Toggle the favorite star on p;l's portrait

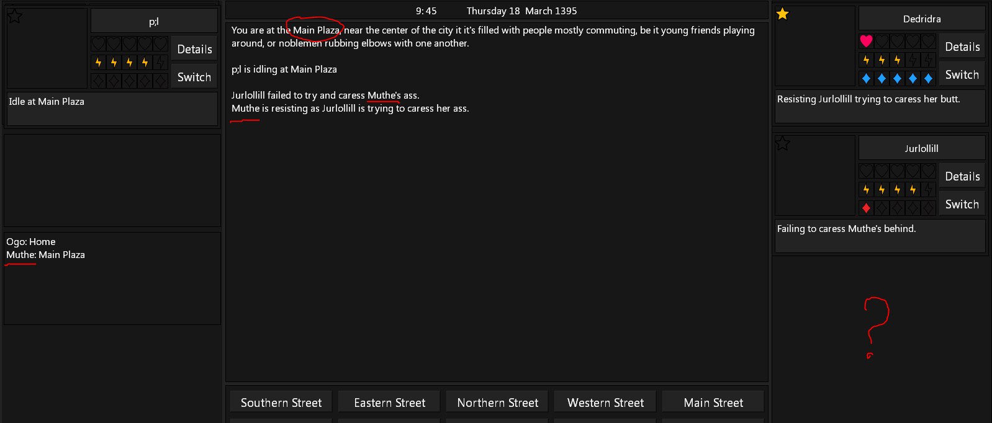15,16
